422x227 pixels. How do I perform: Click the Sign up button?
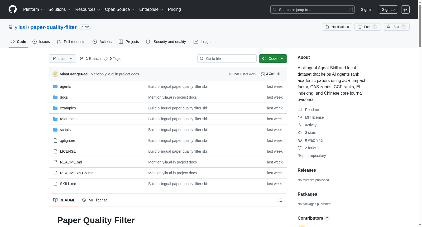[x=388, y=9]
